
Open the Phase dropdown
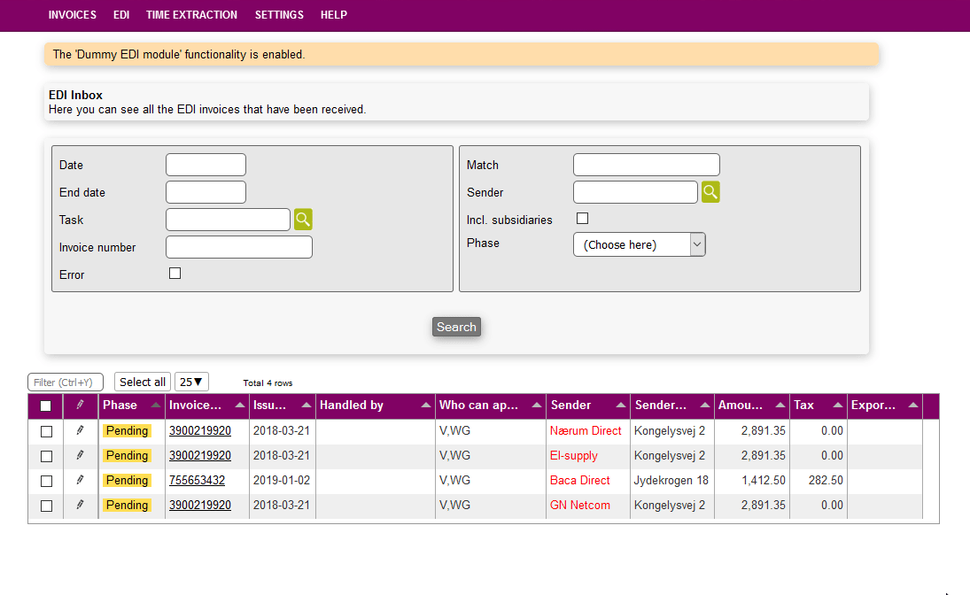click(x=639, y=244)
